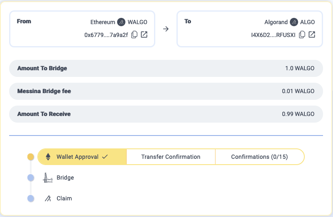Click the 0.01 WALGO fee value
Image resolution: width=333 pixels, height=217 pixels.
point(298,91)
